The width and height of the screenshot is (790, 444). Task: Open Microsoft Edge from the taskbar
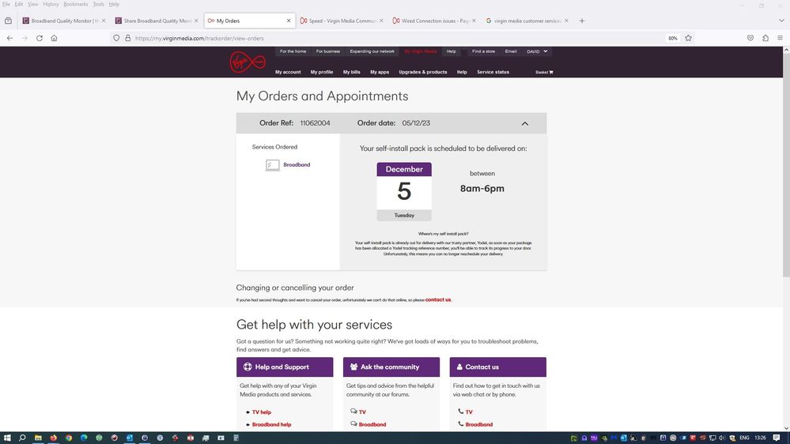[x=84, y=438]
